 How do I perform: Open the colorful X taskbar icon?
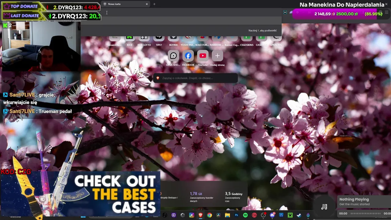pos(192,215)
